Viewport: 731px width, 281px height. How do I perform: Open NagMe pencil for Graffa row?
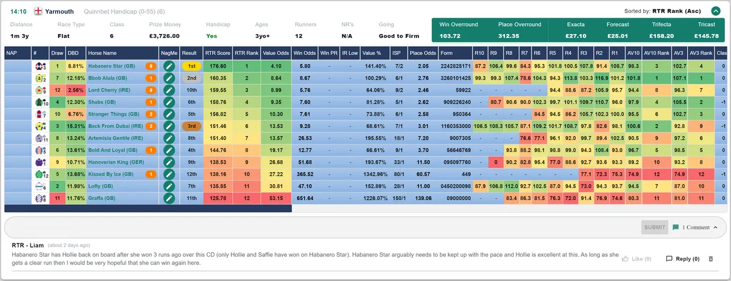click(169, 198)
